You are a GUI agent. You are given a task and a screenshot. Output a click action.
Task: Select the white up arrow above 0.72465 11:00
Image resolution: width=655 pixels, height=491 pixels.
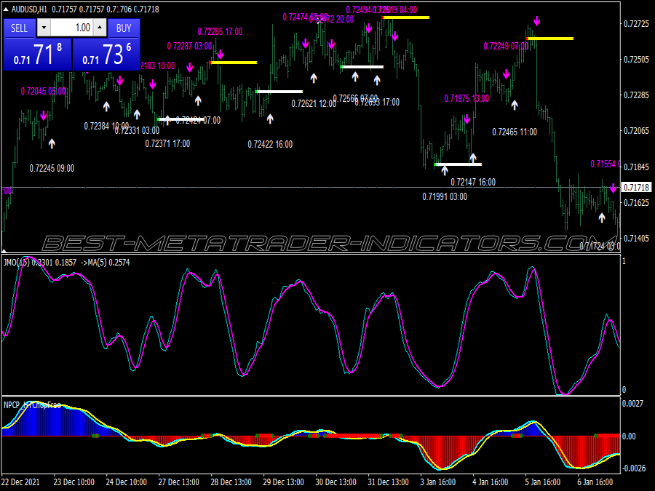tap(515, 105)
